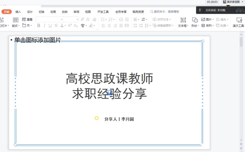This screenshot has width=245, height=152.
Task: Click the superscript X² icon
Action: pyautogui.click(x=70, y=26)
